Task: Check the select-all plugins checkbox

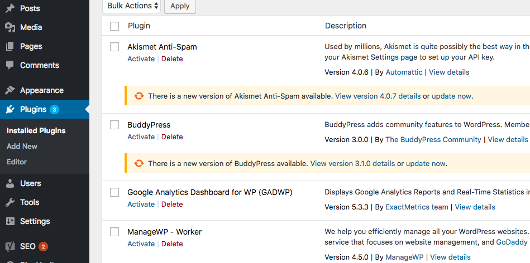Action: [x=114, y=26]
